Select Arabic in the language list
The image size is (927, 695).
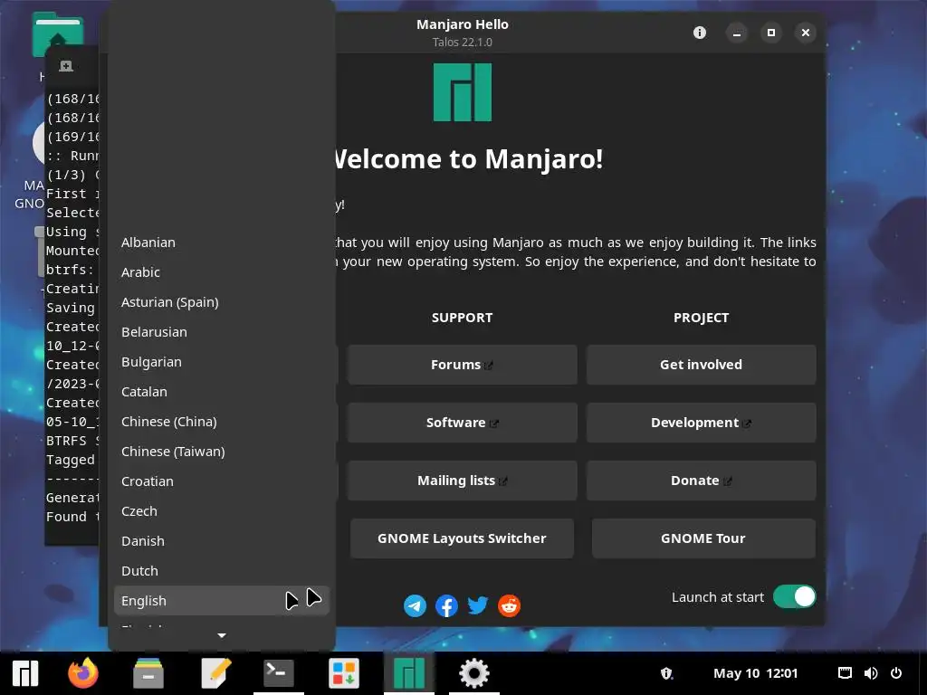(x=221, y=271)
